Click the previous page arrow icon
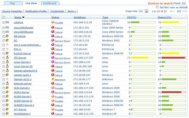The image size is (189, 118). 174,11
